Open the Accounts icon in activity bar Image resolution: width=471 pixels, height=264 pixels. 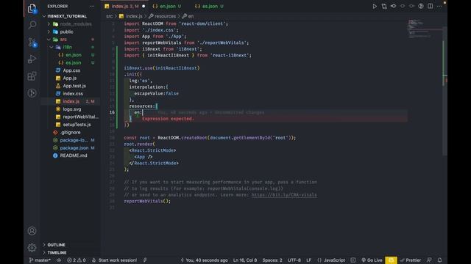pyautogui.click(x=32, y=231)
